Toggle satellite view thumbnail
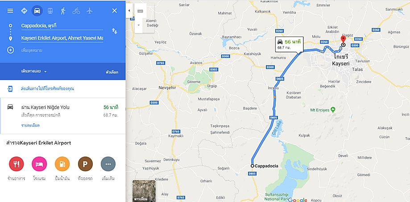Screen dimensions: 410x202 pyautogui.click(x=144, y=191)
